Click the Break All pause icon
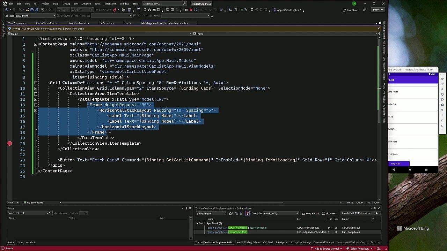447x251 pixels. coord(186,10)
